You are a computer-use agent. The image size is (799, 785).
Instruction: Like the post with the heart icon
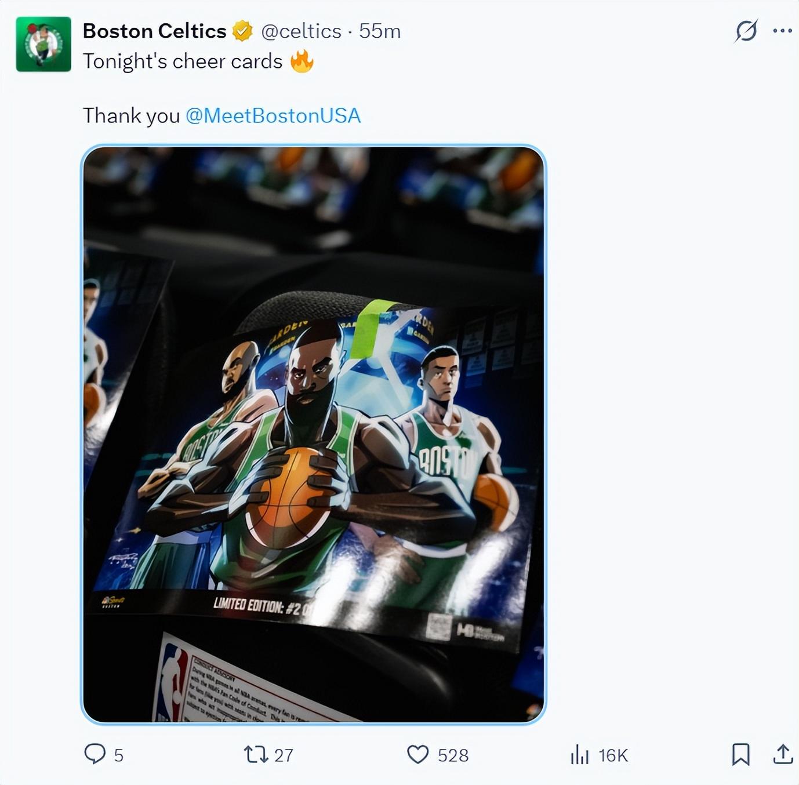pyautogui.click(x=417, y=754)
